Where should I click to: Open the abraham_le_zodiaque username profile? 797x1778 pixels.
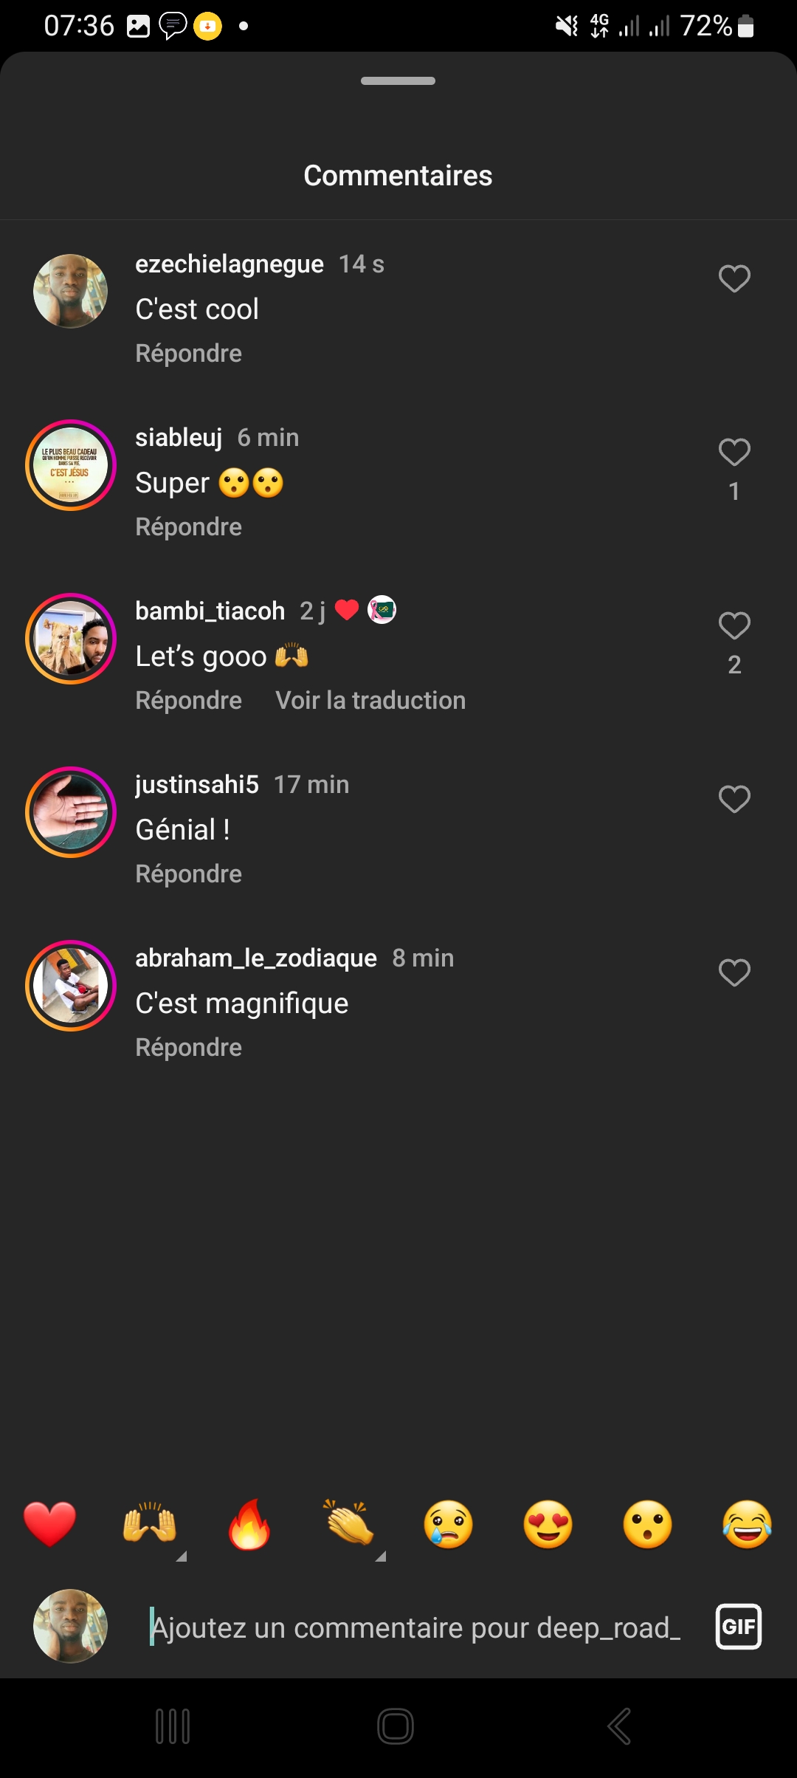click(256, 958)
